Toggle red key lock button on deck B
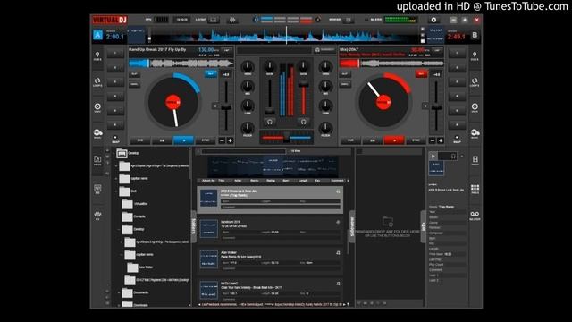This screenshot has width=572, height=322. tap(421, 73)
